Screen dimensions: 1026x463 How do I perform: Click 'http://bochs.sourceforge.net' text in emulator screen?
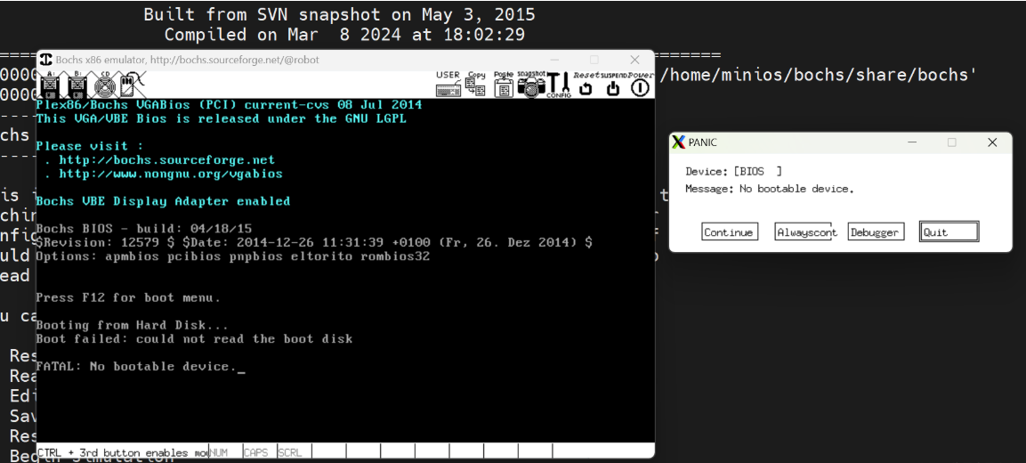(x=167, y=159)
